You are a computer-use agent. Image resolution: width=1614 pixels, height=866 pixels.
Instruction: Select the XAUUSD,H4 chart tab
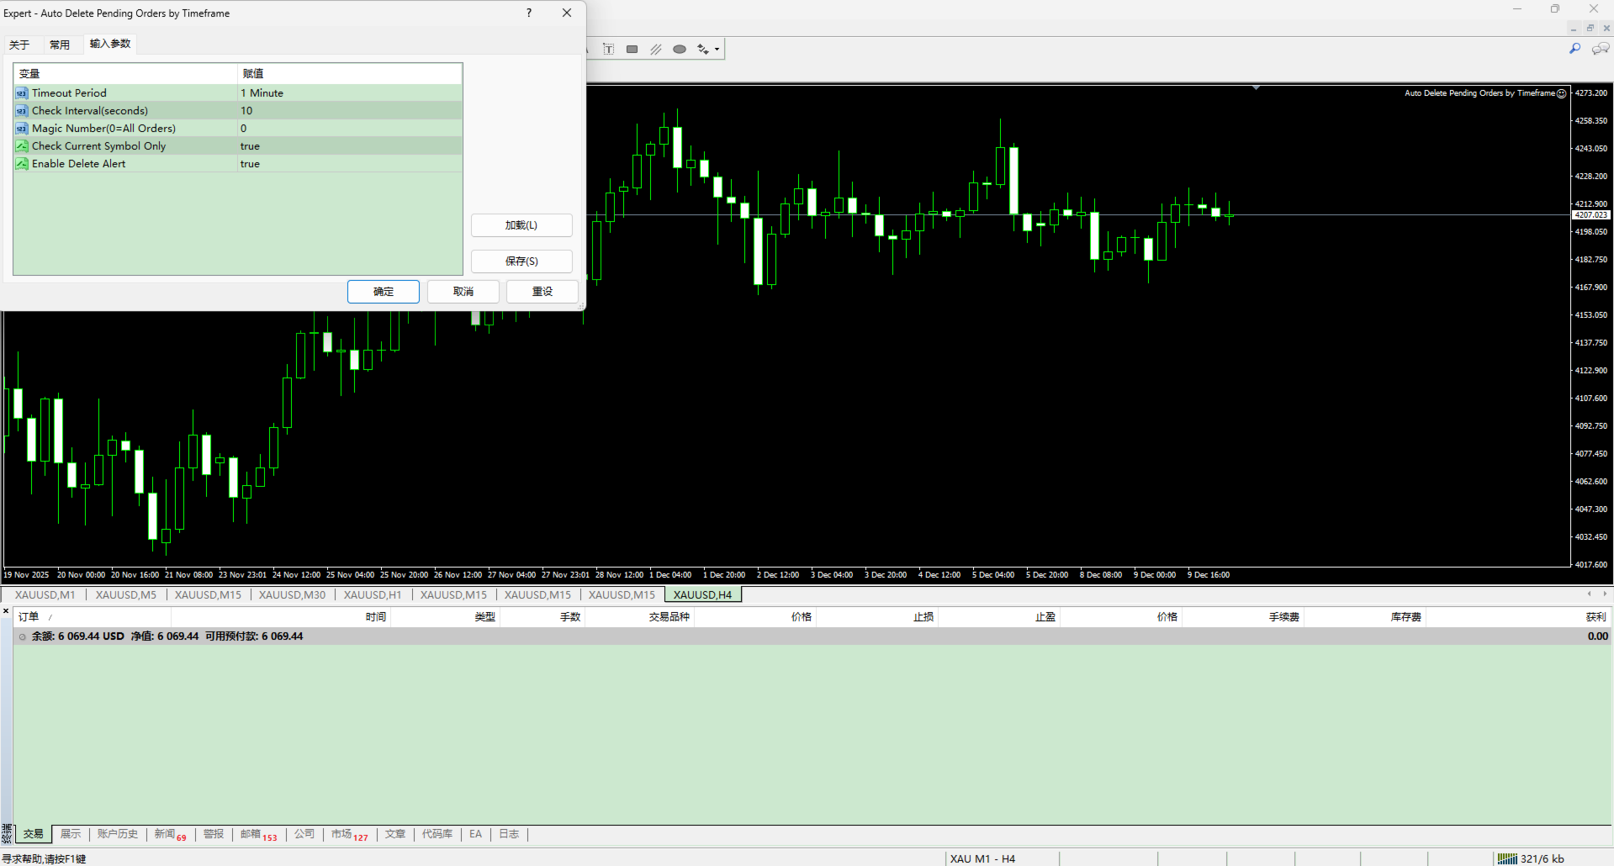click(702, 594)
